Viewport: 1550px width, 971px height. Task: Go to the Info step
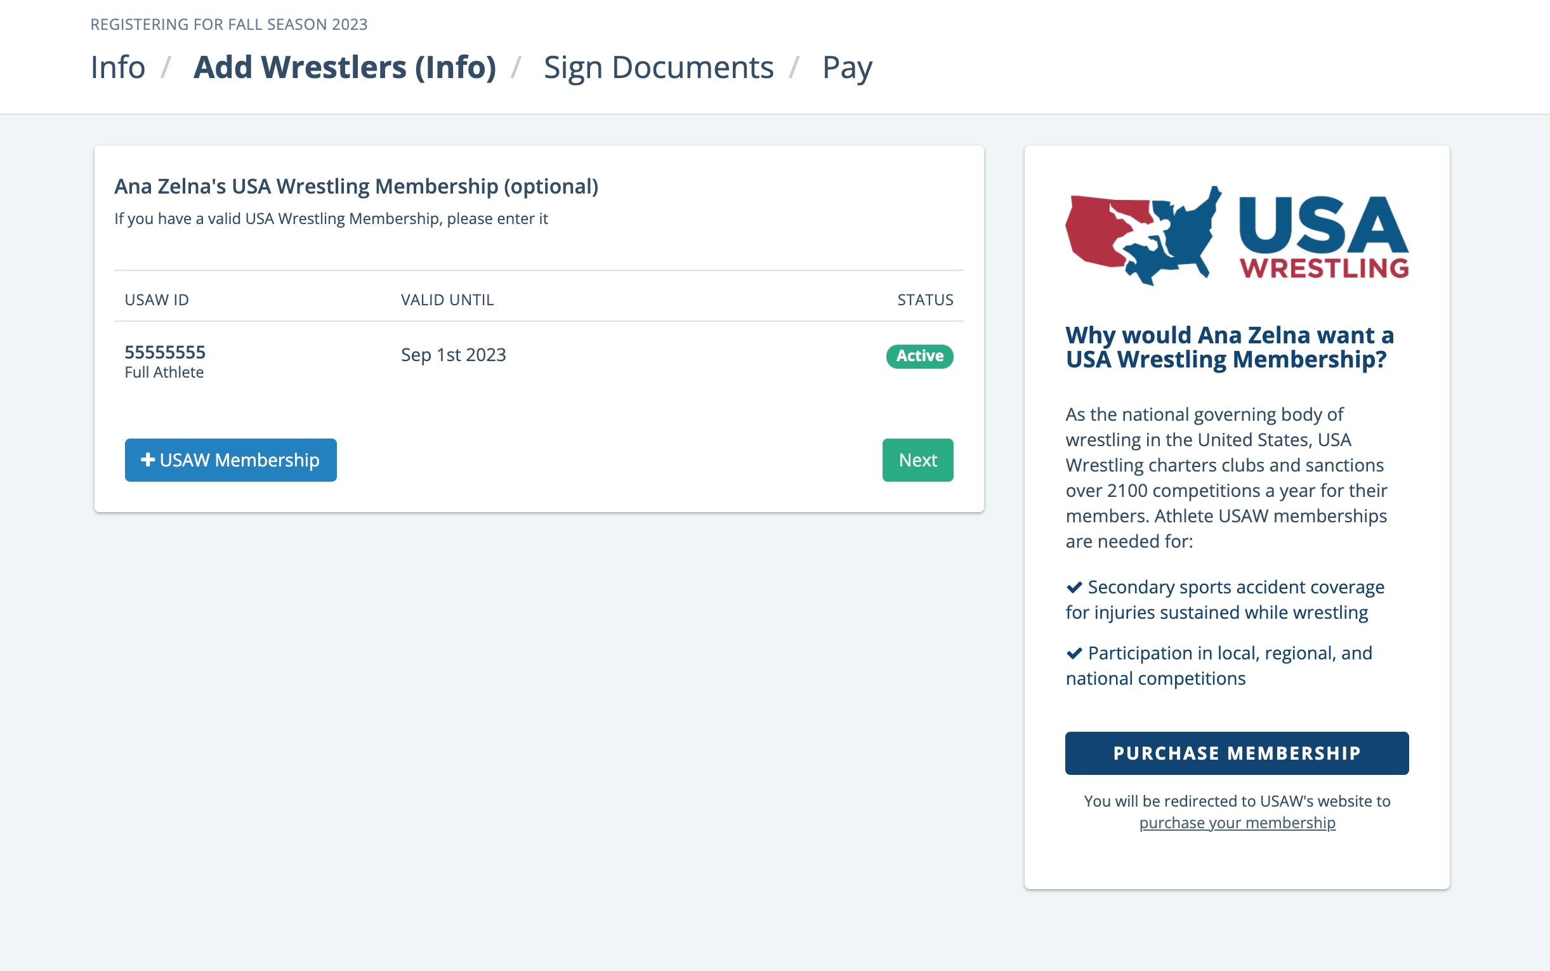coord(118,67)
